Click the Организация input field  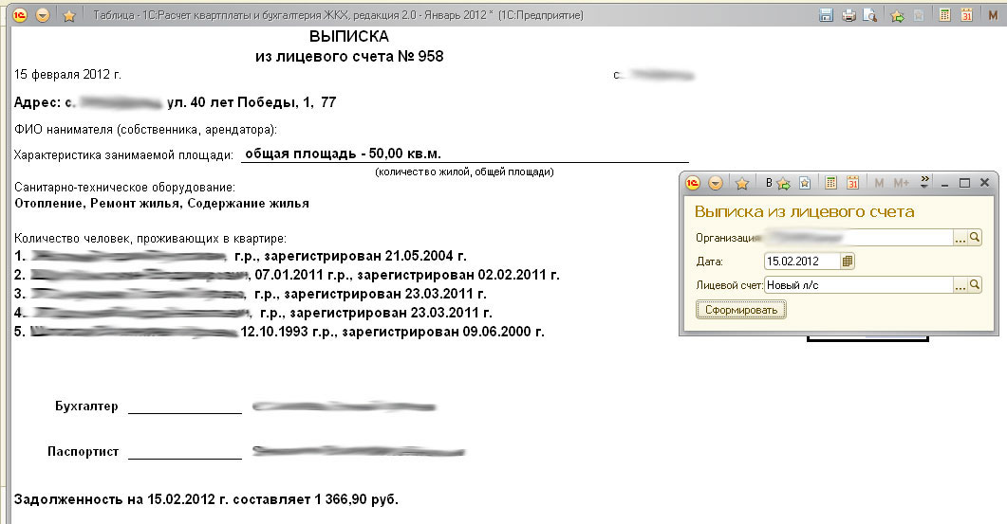tap(858, 237)
